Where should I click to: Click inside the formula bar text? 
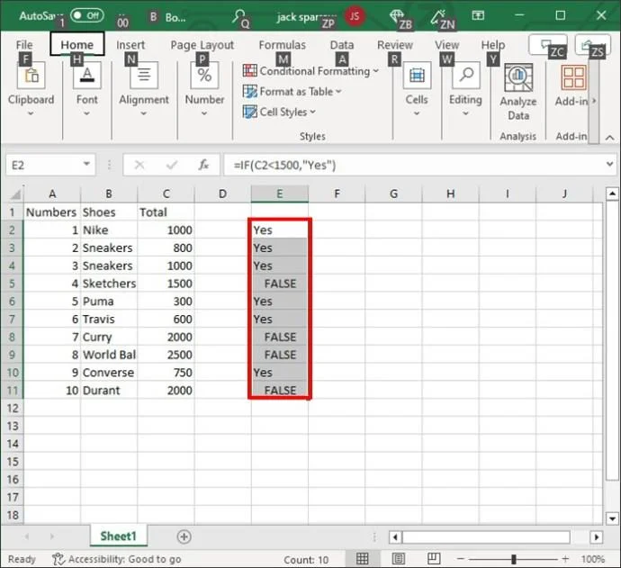pos(405,165)
